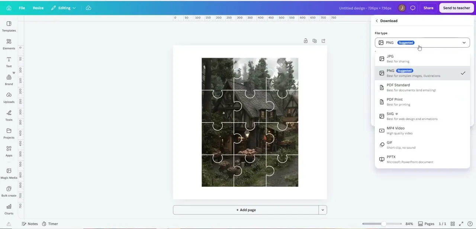Image resolution: width=476 pixels, height=229 pixels.
Task: Open the Editing mode dropdown
Action: click(64, 8)
